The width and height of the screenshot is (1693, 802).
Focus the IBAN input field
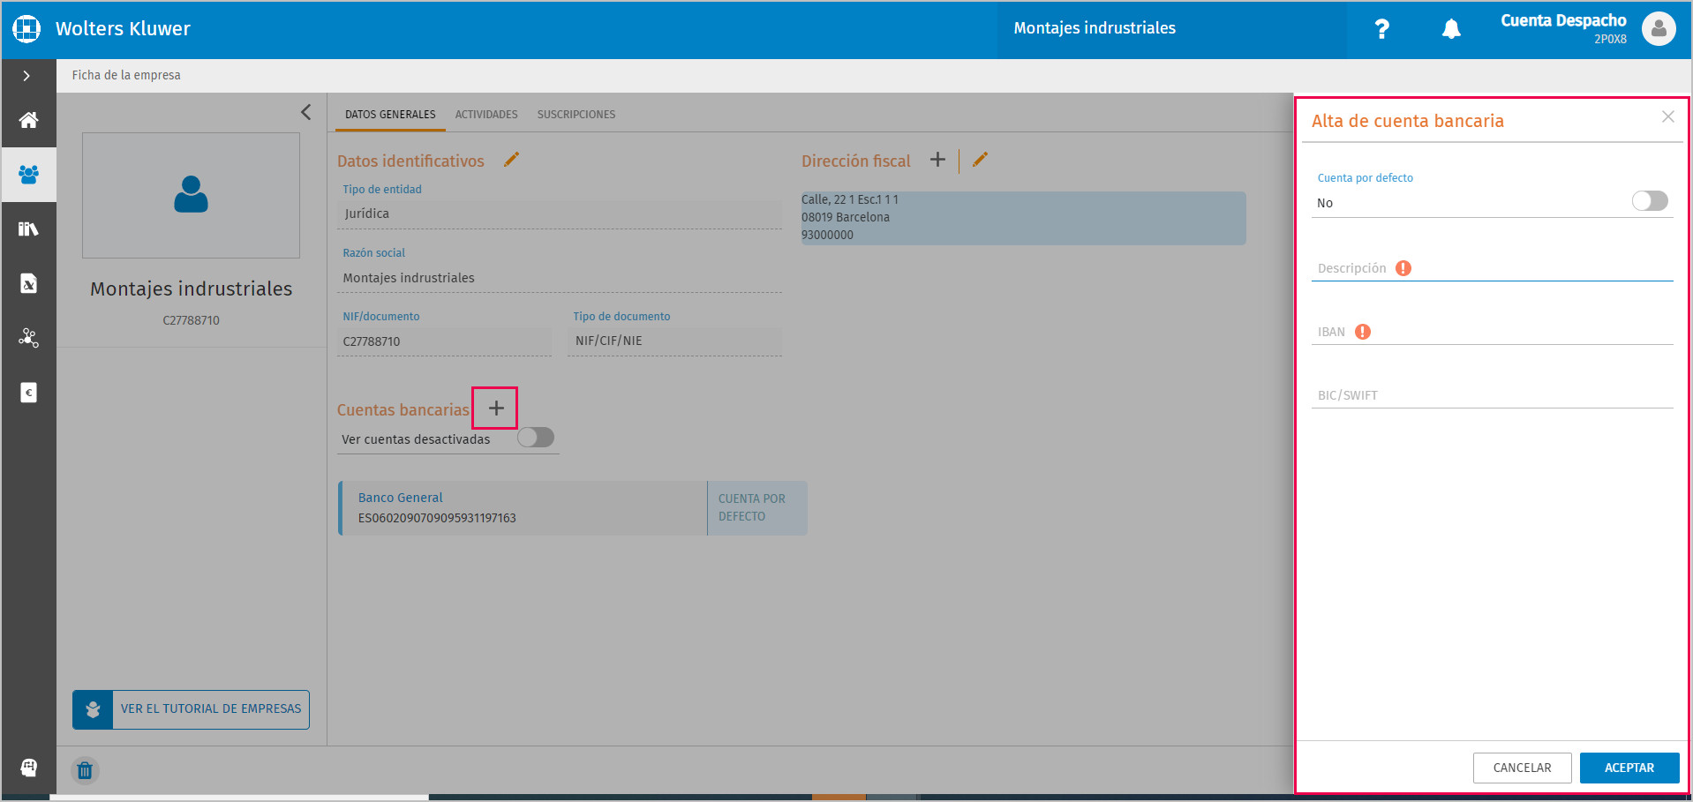click(x=1492, y=333)
